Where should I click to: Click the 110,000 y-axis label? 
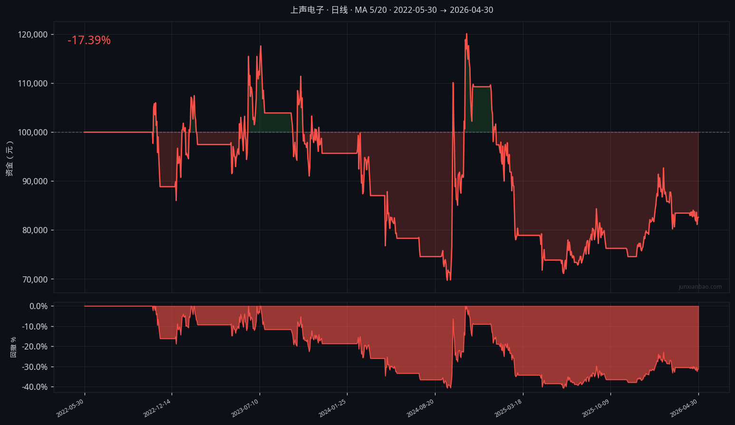(32, 84)
